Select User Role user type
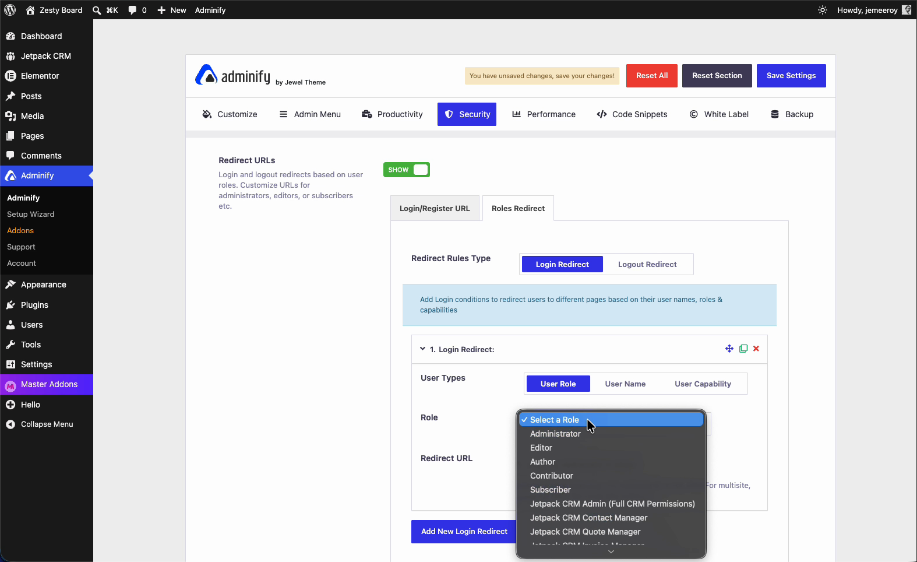This screenshot has height=562, width=917. [558, 384]
